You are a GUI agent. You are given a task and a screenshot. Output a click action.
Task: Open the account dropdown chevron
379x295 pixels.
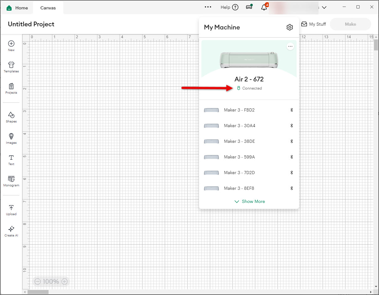[324, 8]
